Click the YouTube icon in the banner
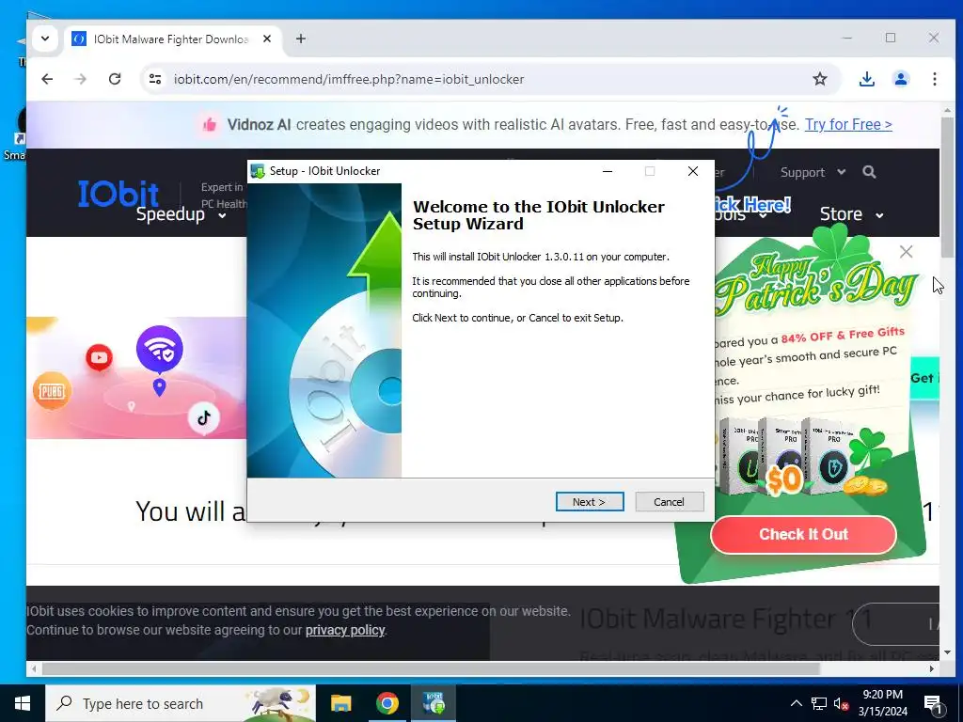The height and width of the screenshot is (722, 963). pyautogui.click(x=99, y=358)
